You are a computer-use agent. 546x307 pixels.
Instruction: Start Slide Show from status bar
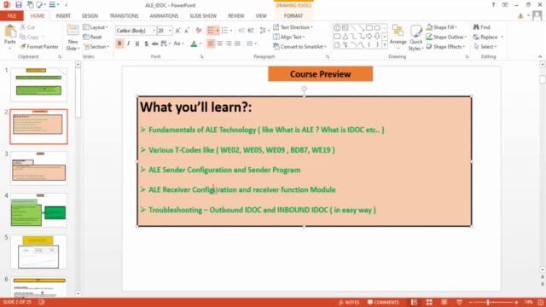[x=459, y=302]
